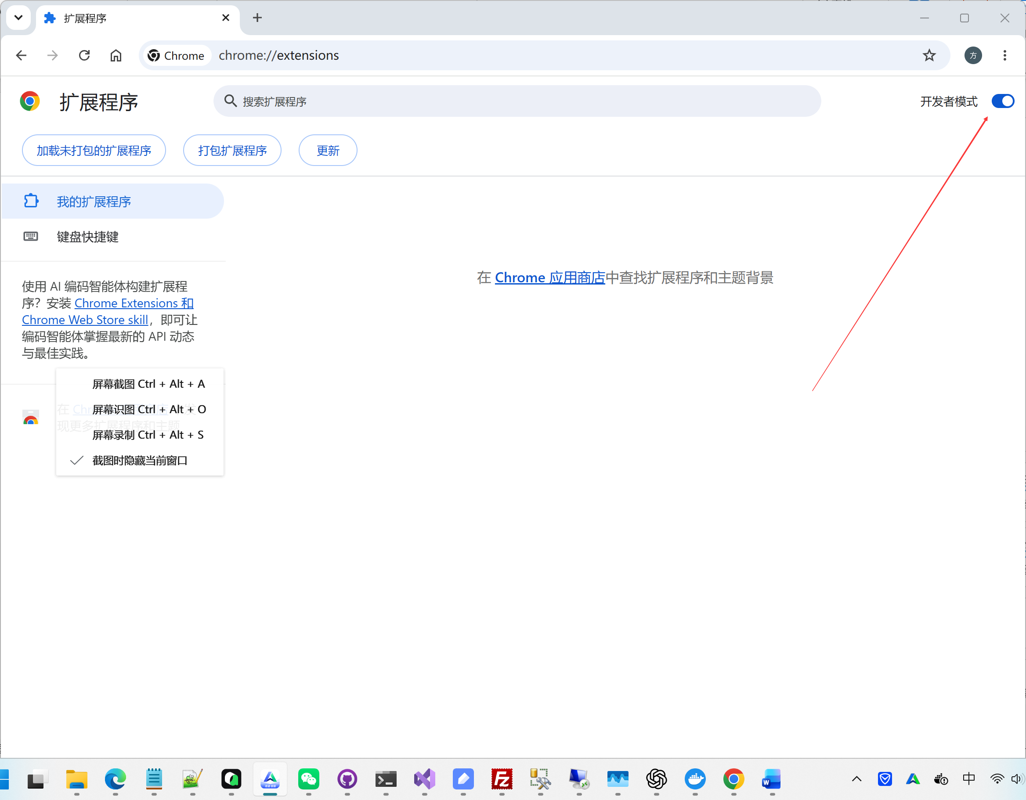This screenshot has width=1026, height=800.
Task: Click the Chinese input method indicator
Action: click(x=968, y=779)
